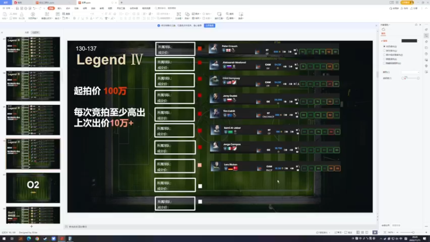Screen dimensions: 430x242
Task: Open Edge browser from the taskbar
Action: (29, 239)
